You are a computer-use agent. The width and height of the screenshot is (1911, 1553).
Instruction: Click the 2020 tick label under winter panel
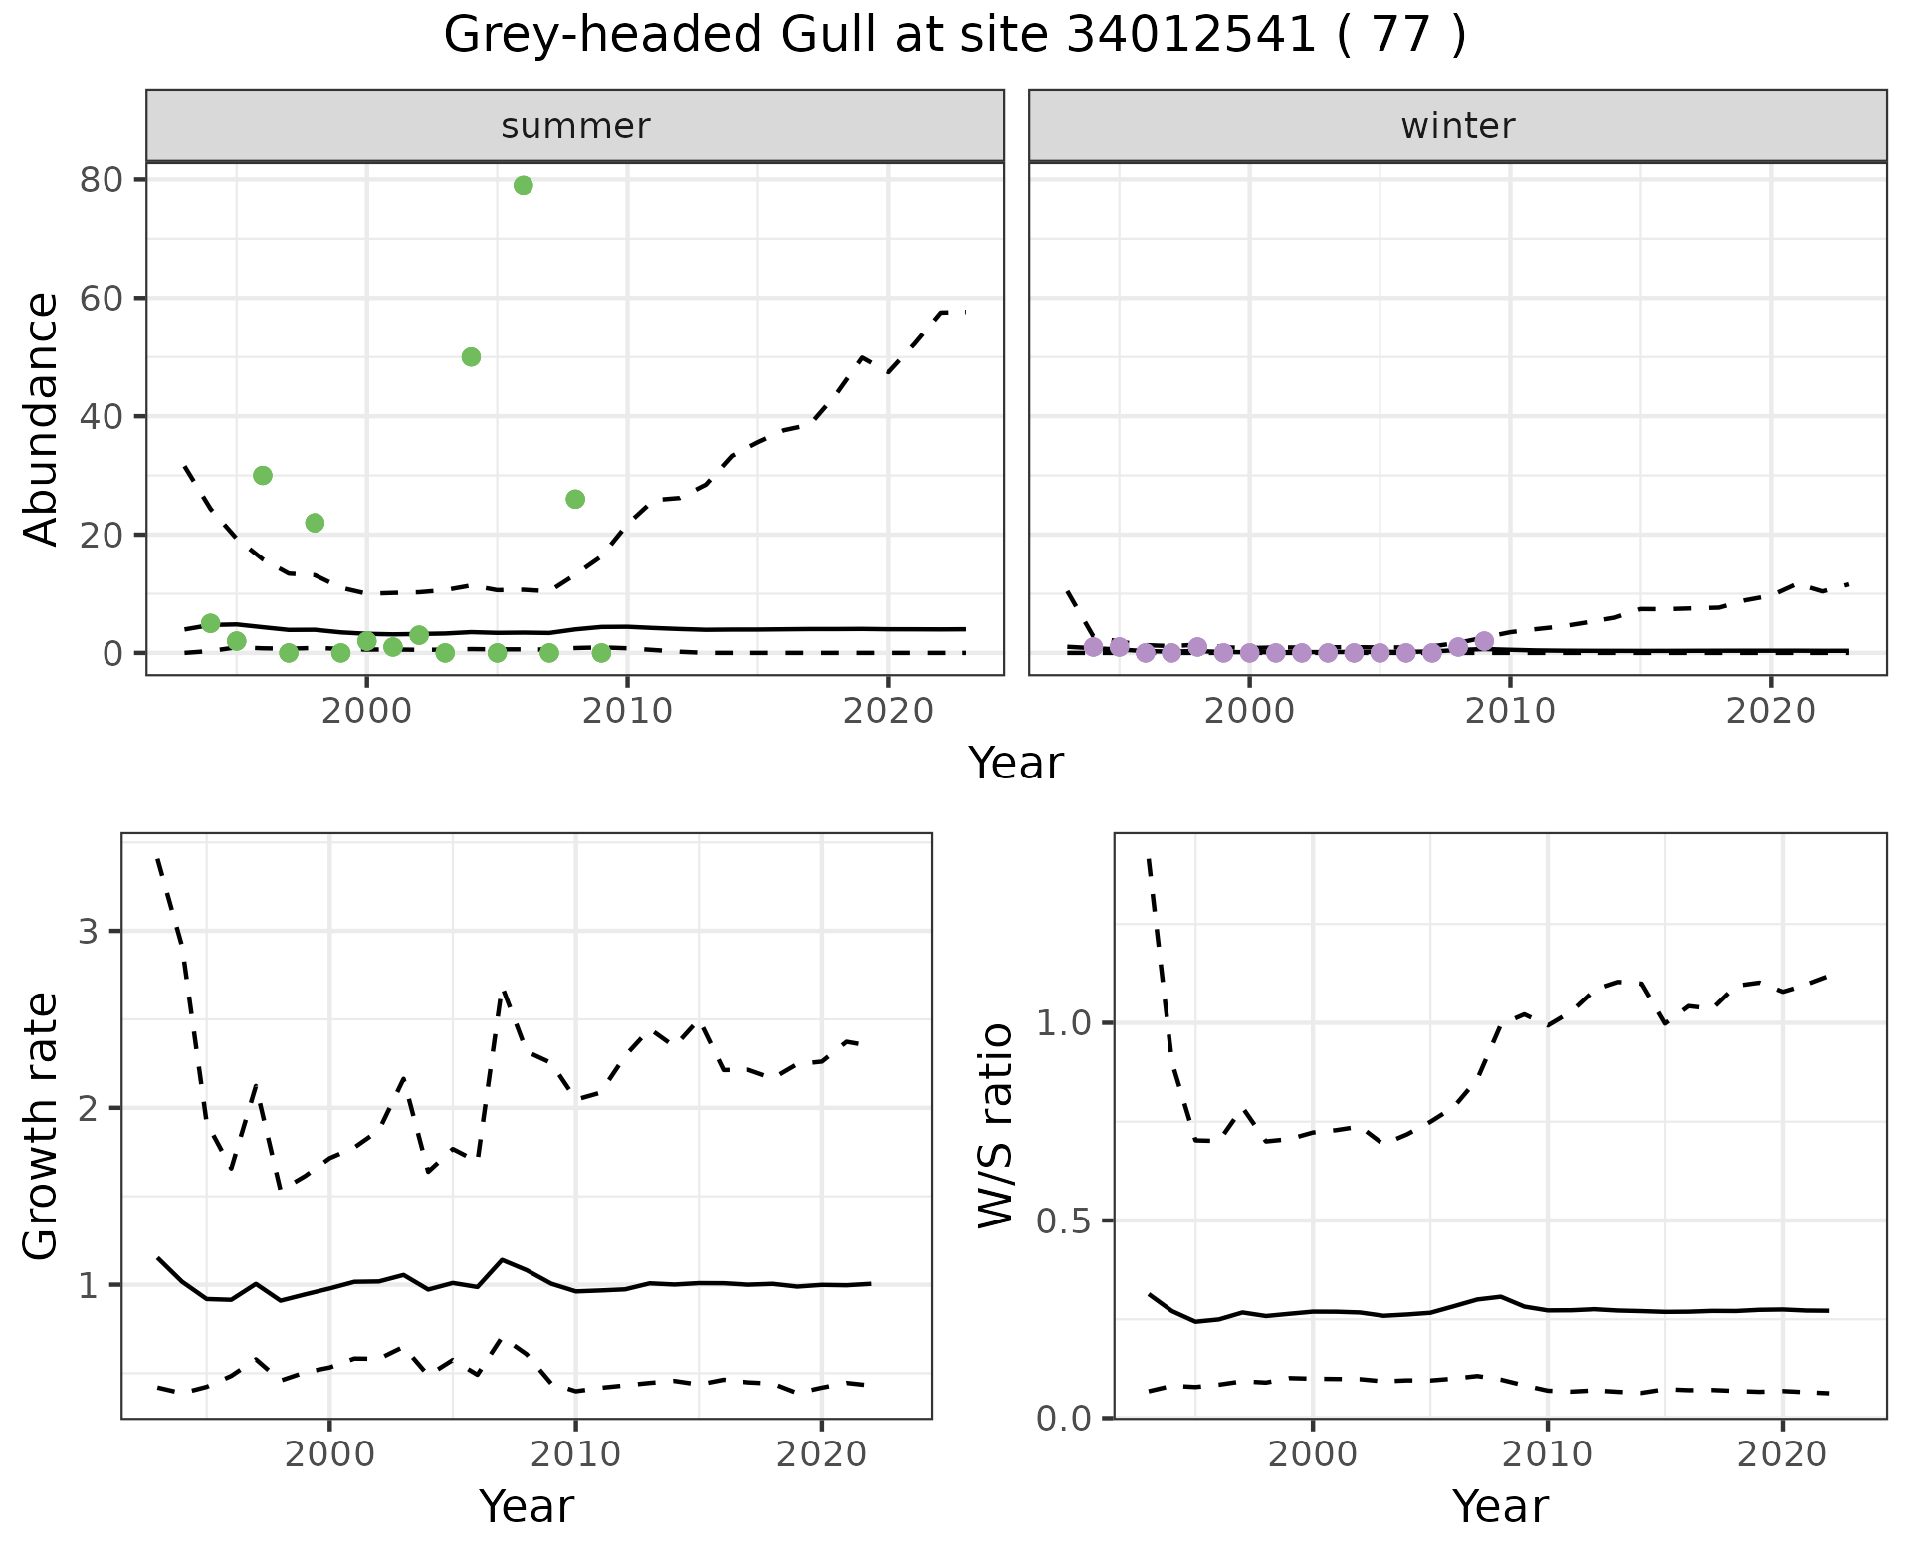tap(1771, 711)
